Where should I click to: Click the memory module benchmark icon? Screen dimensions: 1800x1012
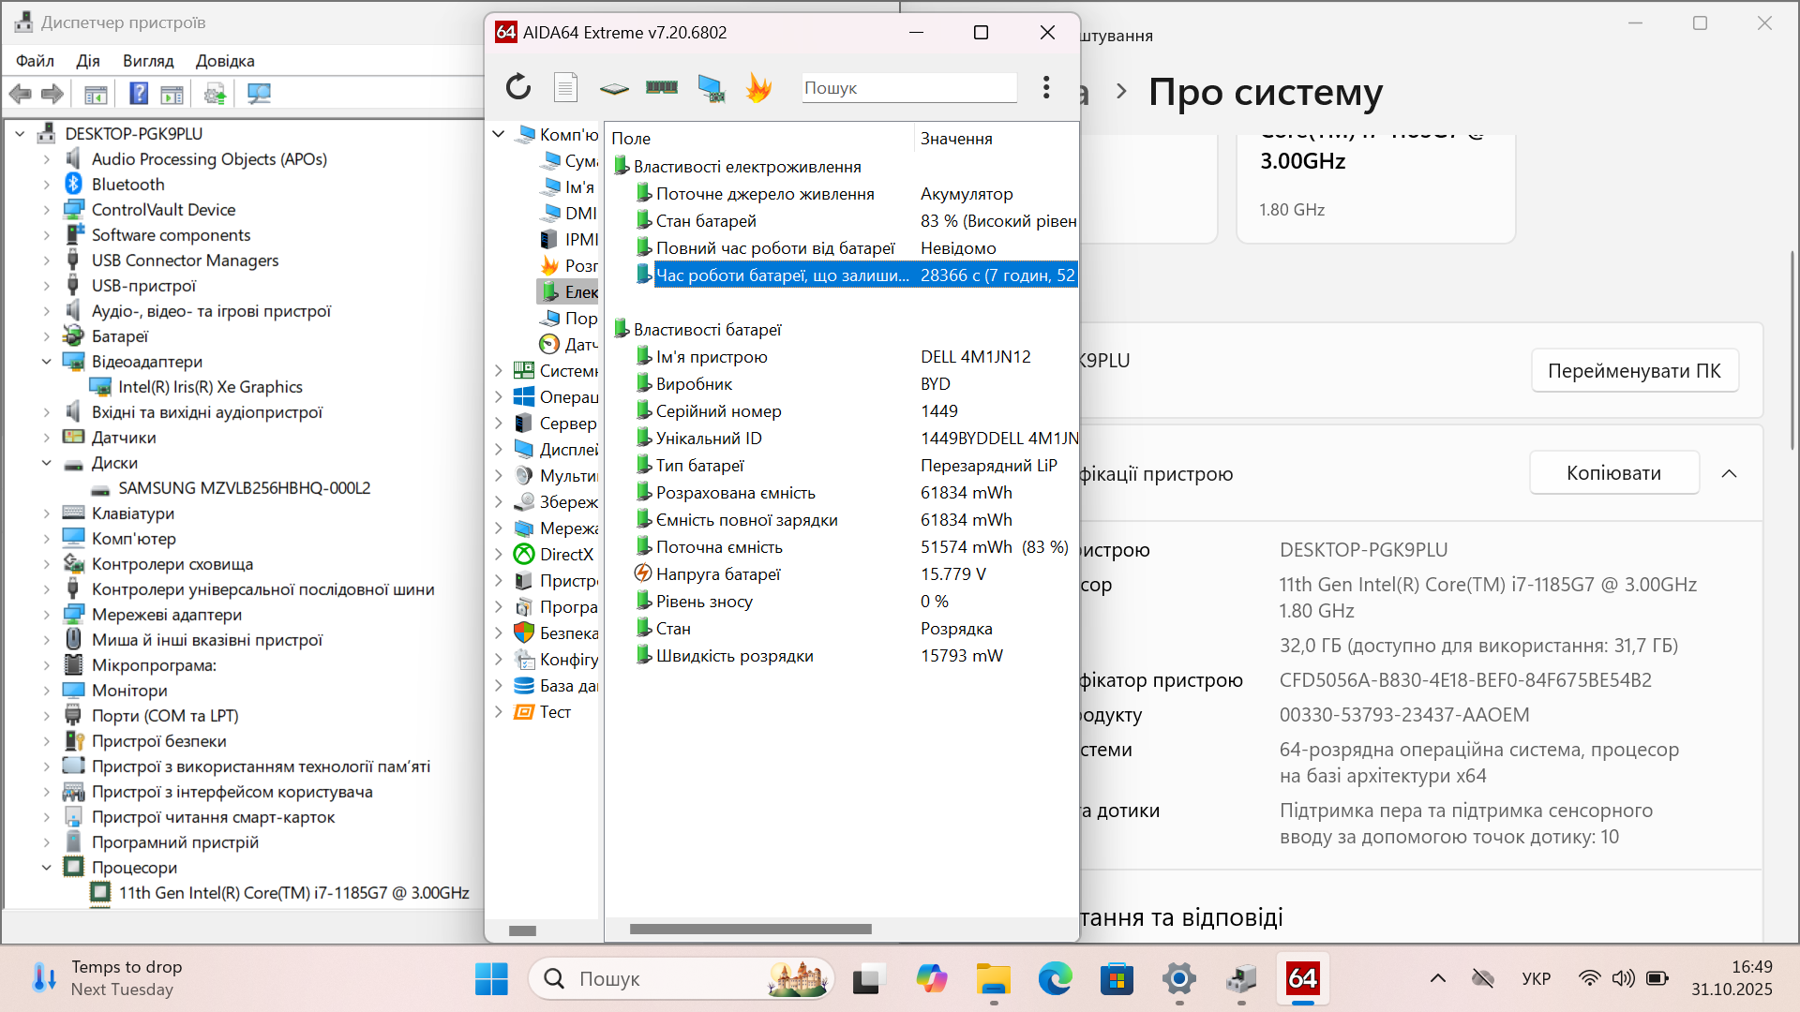coord(662,87)
